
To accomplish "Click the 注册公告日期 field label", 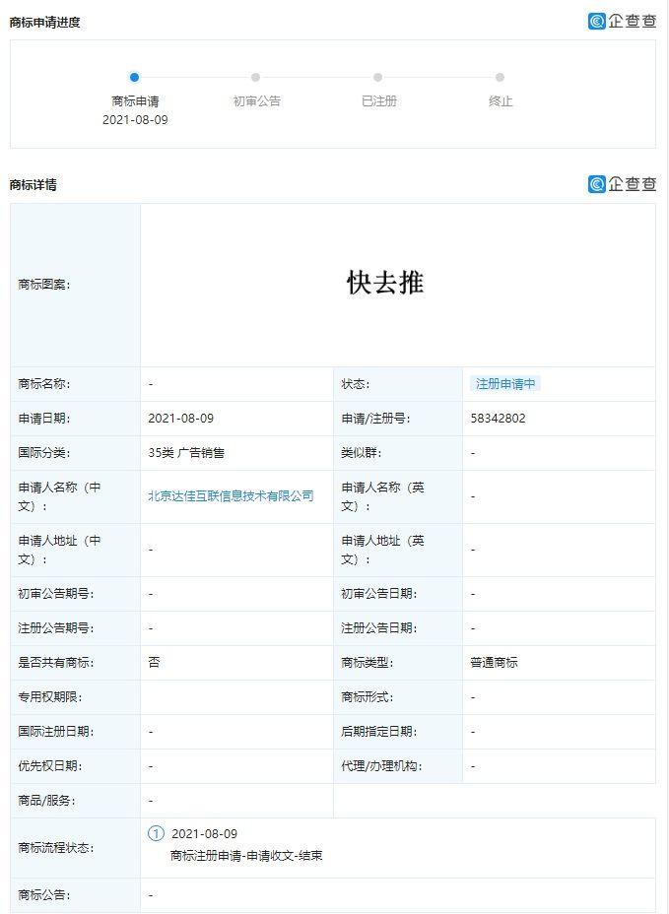I will coord(379,627).
